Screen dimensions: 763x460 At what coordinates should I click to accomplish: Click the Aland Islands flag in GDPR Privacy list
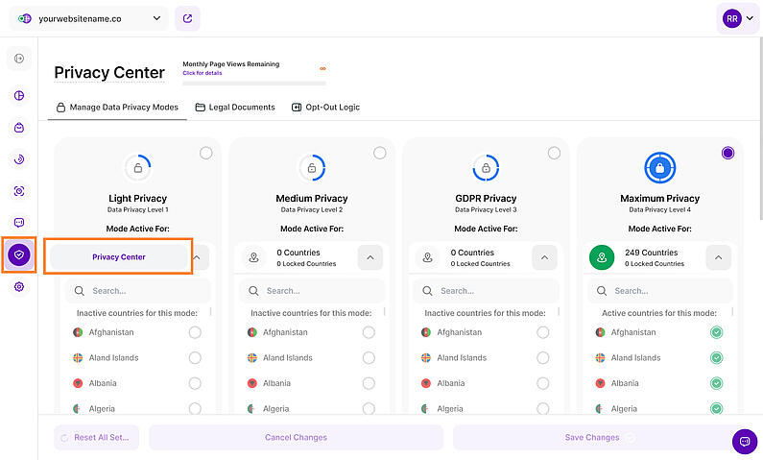[x=426, y=358]
